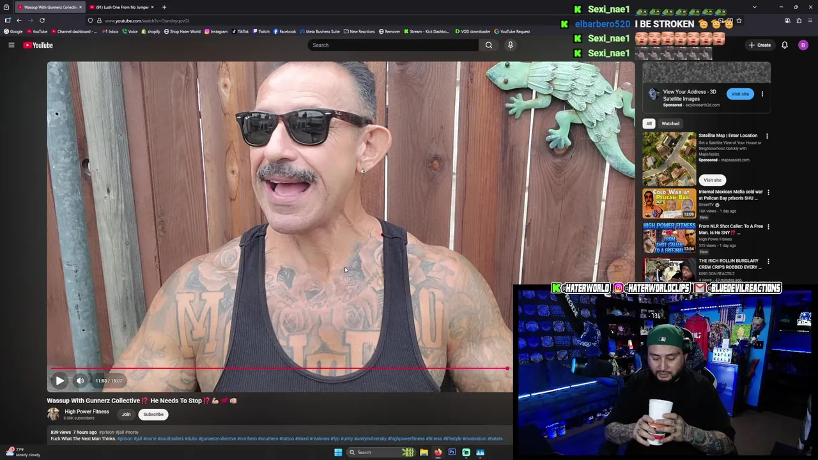Subscribe to High Power Fitness
The height and width of the screenshot is (460, 818).
tap(153, 415)
